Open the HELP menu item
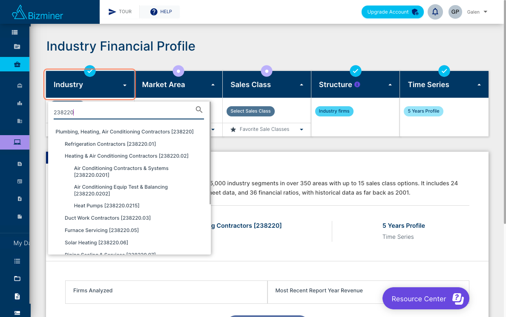This screenshot has height=317, width=506. pyautogui.click(x=161, y=12)
